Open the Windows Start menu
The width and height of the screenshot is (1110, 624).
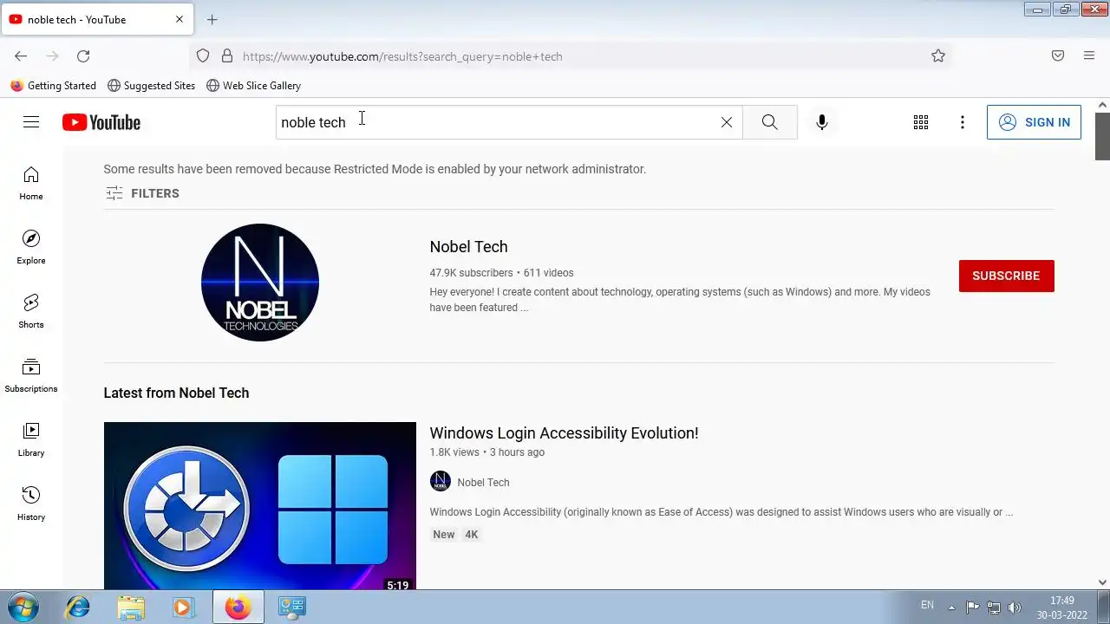pos(23,607)
